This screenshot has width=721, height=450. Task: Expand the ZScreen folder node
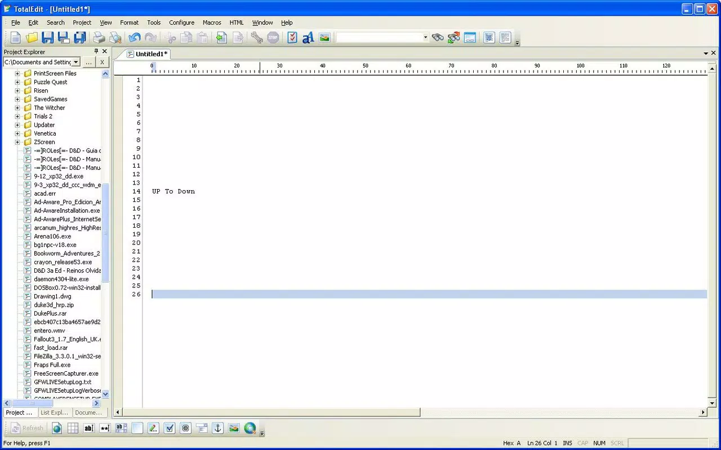point(17,142)
